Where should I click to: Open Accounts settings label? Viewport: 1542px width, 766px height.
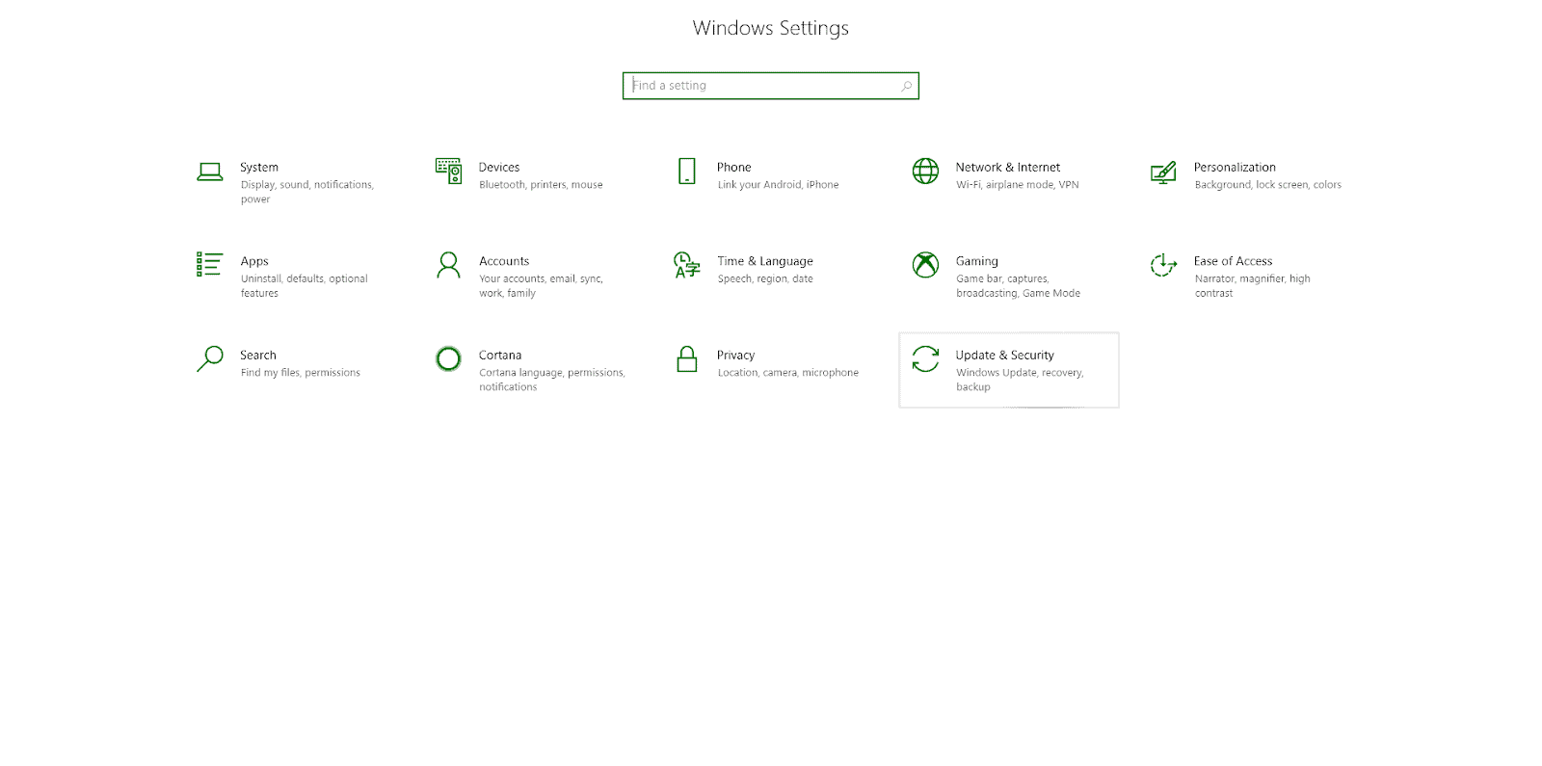[x=504, y=261]
